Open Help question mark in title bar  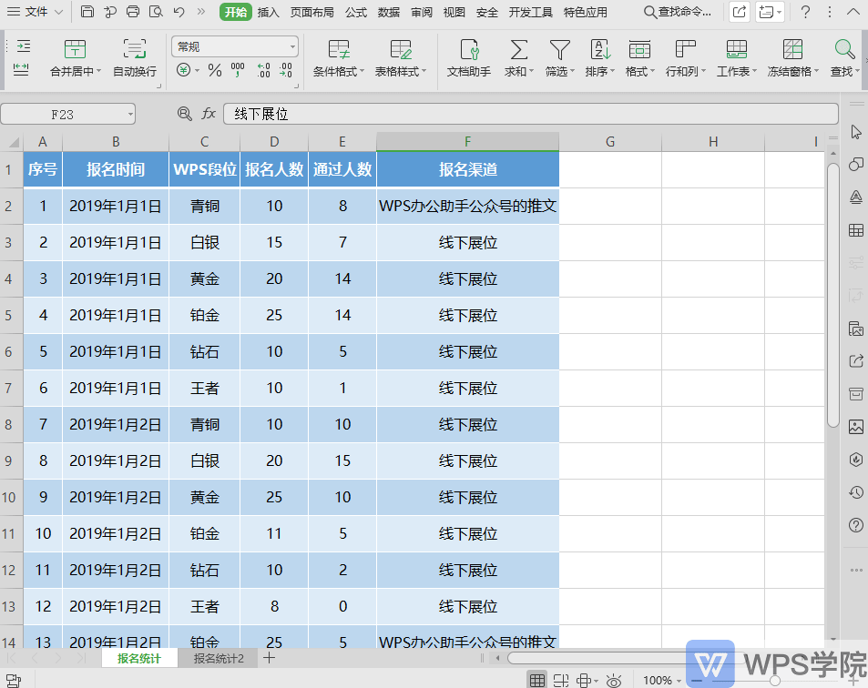806,12
